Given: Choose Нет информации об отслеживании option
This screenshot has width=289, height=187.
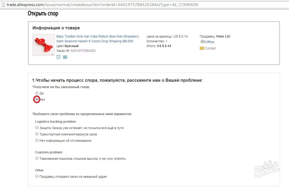Looking at the screenshot, I should (x=37, y=140).
